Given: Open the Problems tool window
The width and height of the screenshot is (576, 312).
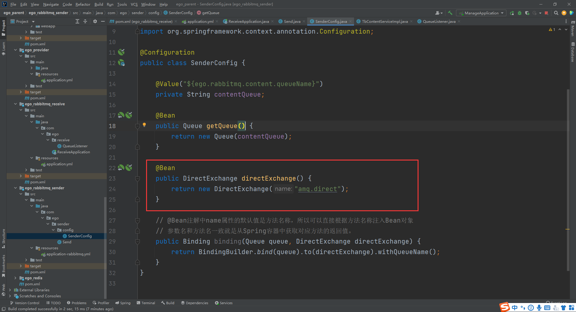Looking at the screenshot, I should [x=76, y=303].
